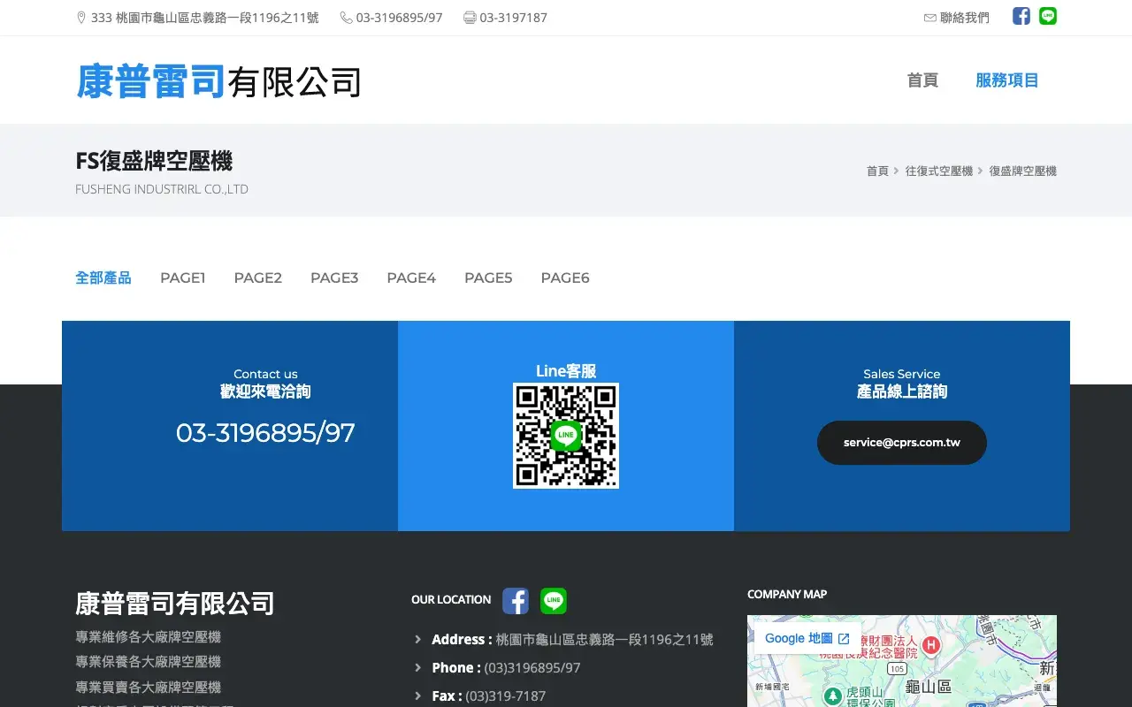1132x707 pixels.
Task: Select the PAGE6 filter tab
Action: click(565, 277)
